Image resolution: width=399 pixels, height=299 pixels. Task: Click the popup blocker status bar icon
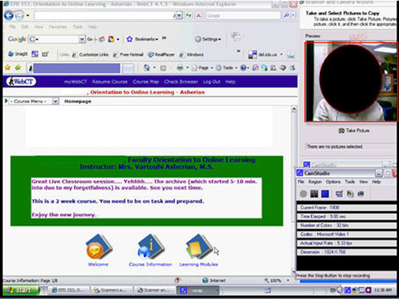tap(177, 281)
